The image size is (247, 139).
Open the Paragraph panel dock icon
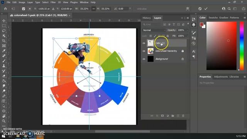194,57
